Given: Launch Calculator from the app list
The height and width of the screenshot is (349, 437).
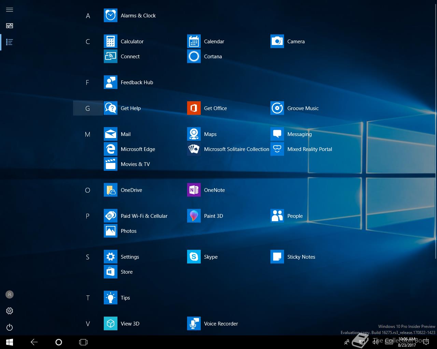Looking at the screenshot, I should pos(110,41).
